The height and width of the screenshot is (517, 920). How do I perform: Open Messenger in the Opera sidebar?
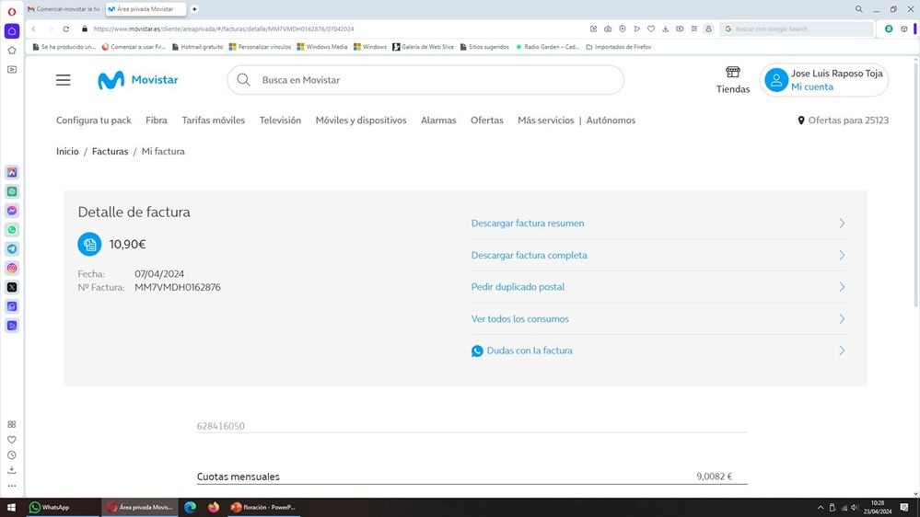point(12,211)
